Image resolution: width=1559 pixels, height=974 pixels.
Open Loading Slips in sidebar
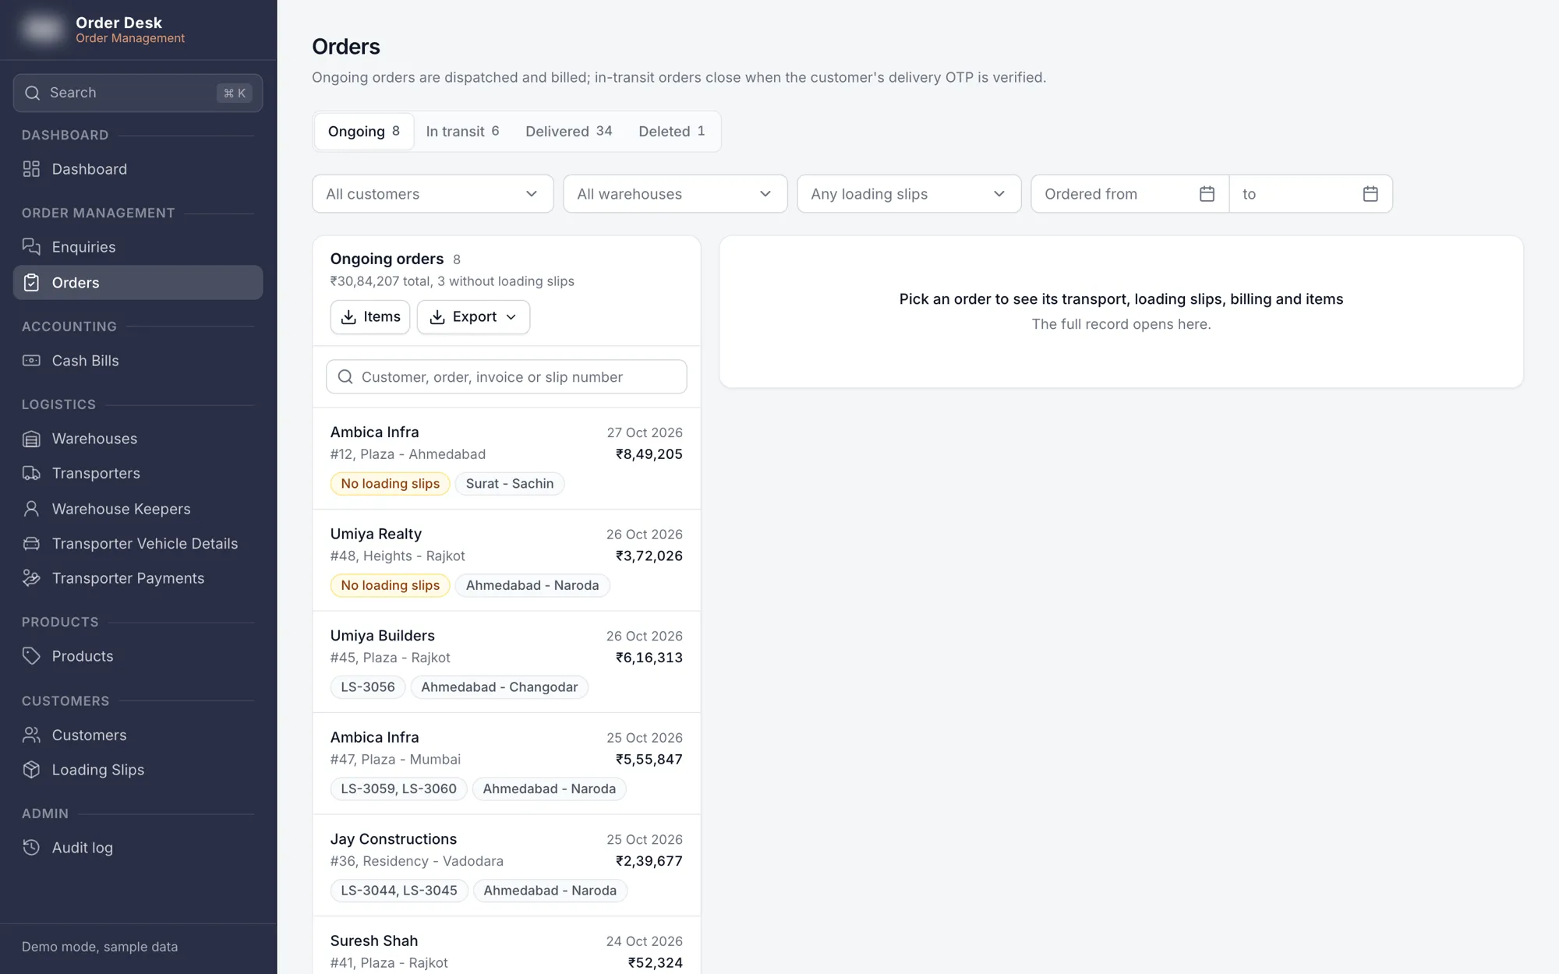coord(138,770)
